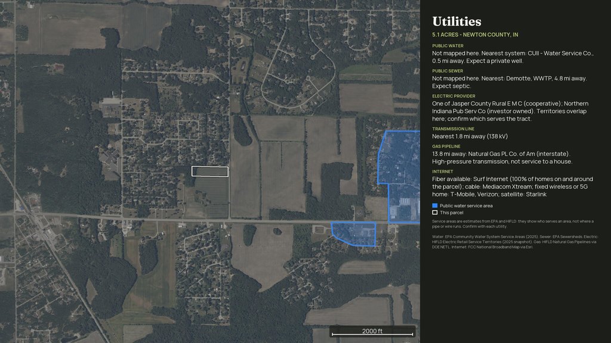Click the "Public water service area" legend label

pyautogui.click(x=466, y=205)
